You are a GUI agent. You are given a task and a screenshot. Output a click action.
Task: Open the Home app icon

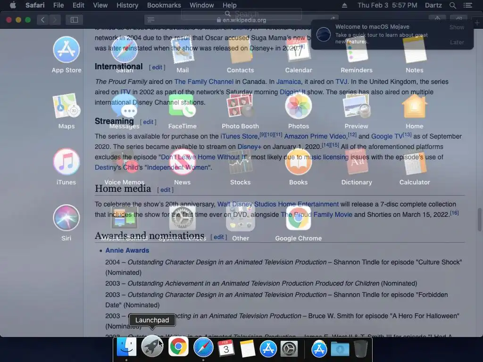point(415,106)
